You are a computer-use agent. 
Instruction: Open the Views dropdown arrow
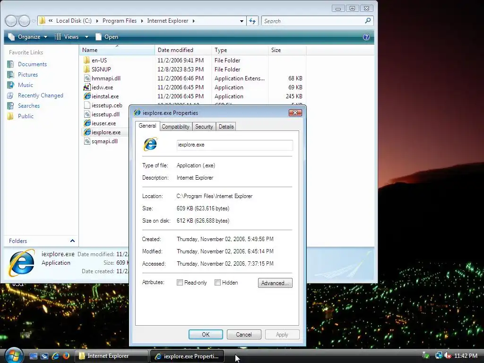(86, 37)
